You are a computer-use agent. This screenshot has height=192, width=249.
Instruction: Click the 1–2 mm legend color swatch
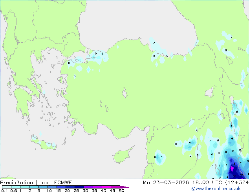[25, 187]
